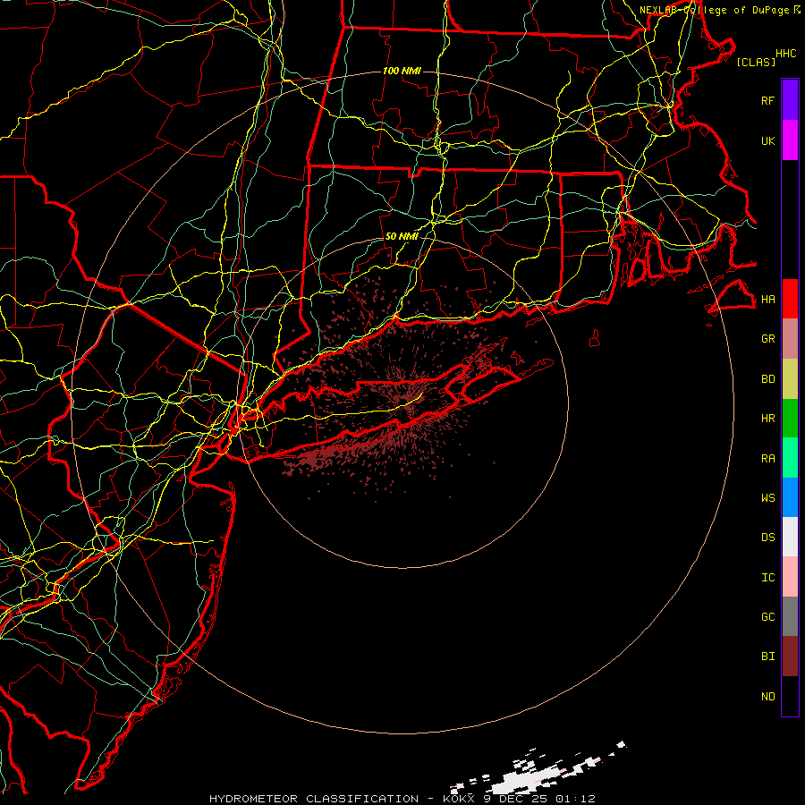Click the BD yellow legend color swatch
This screenshot has width=805, height=805.
point(790,379)
